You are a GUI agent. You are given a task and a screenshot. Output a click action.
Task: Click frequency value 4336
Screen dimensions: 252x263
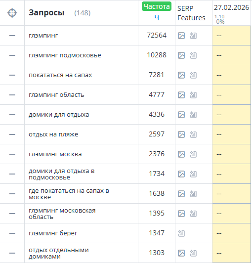pos(157,115)
